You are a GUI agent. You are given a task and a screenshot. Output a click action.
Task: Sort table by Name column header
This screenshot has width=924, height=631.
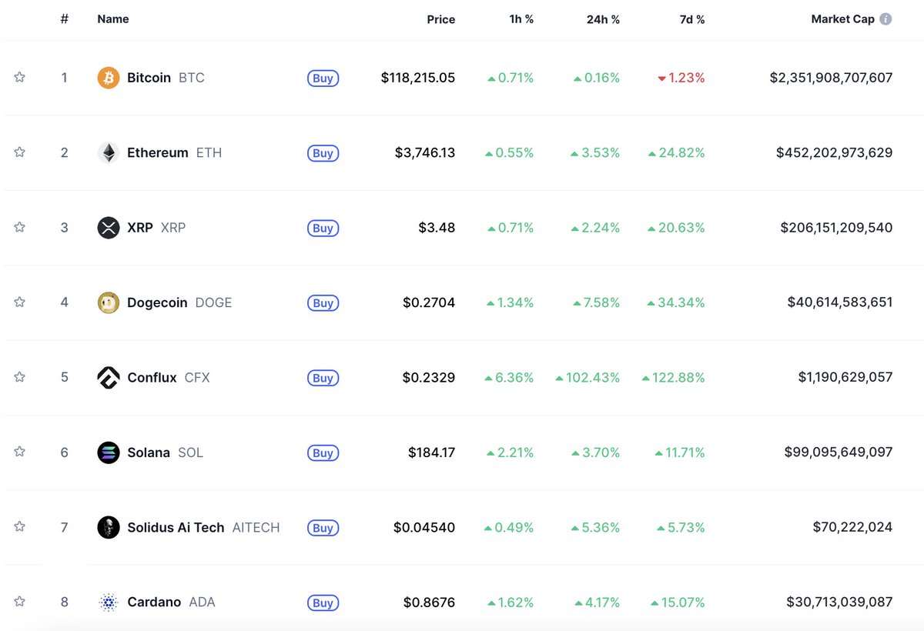pos(113,19)
